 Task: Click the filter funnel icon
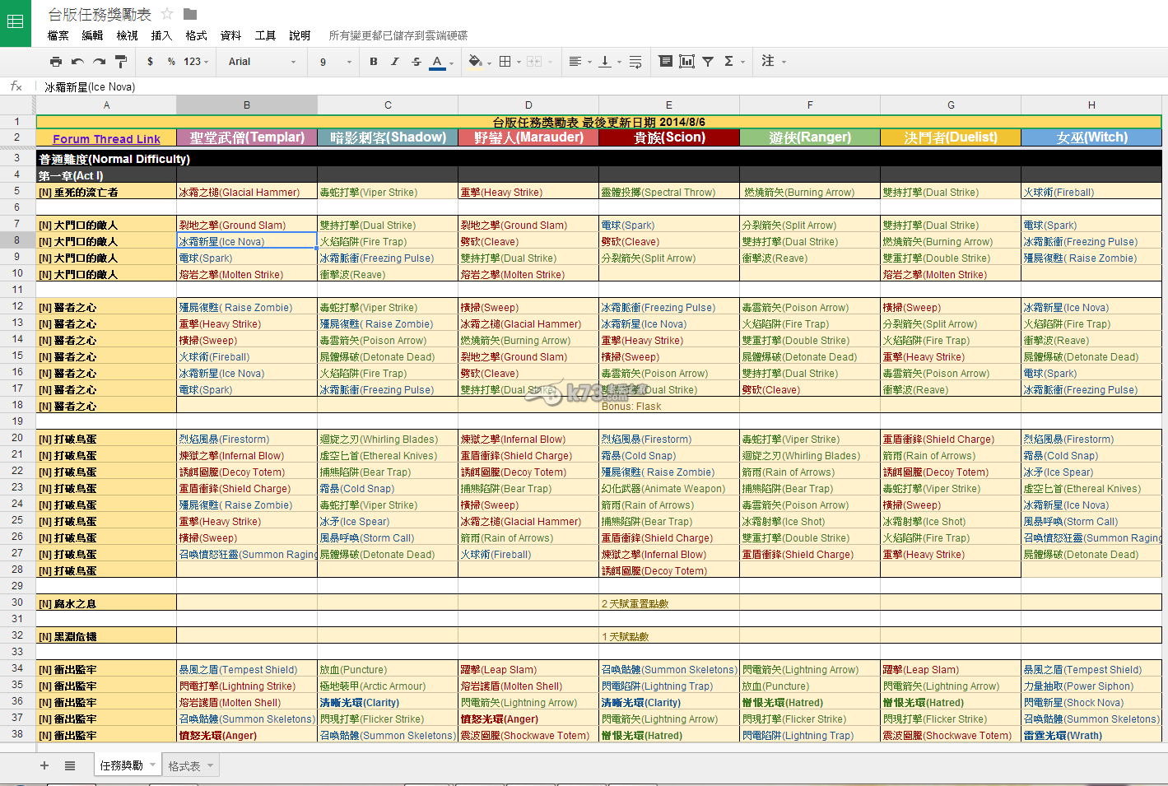click(x=708, y=62)
